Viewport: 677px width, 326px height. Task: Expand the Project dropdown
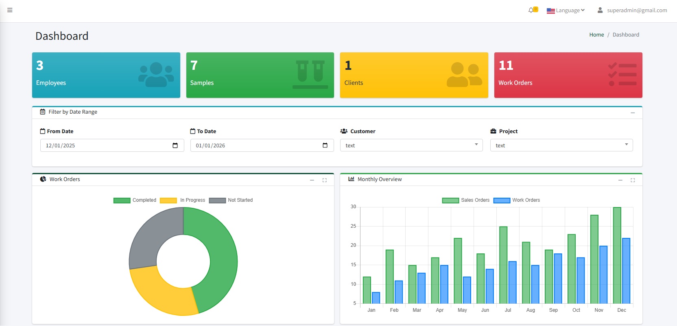561,145
